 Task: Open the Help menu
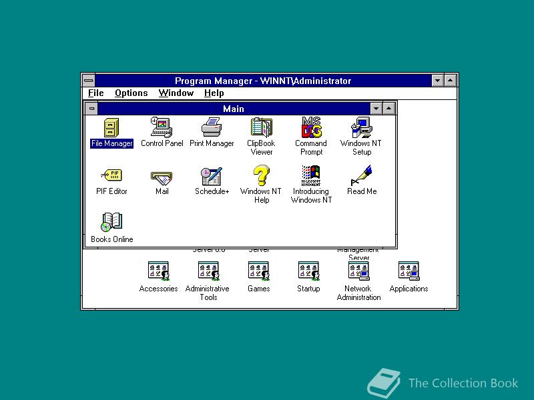click(x=214, y=93)
